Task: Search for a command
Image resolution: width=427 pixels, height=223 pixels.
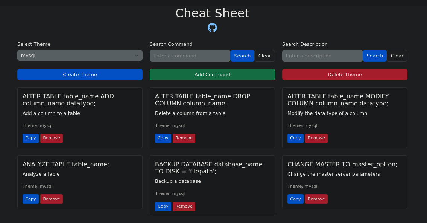Action: point(242,56)
